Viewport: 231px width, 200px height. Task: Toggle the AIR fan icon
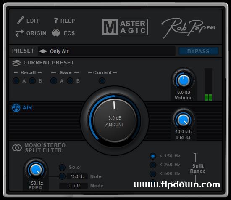[16, 108]
